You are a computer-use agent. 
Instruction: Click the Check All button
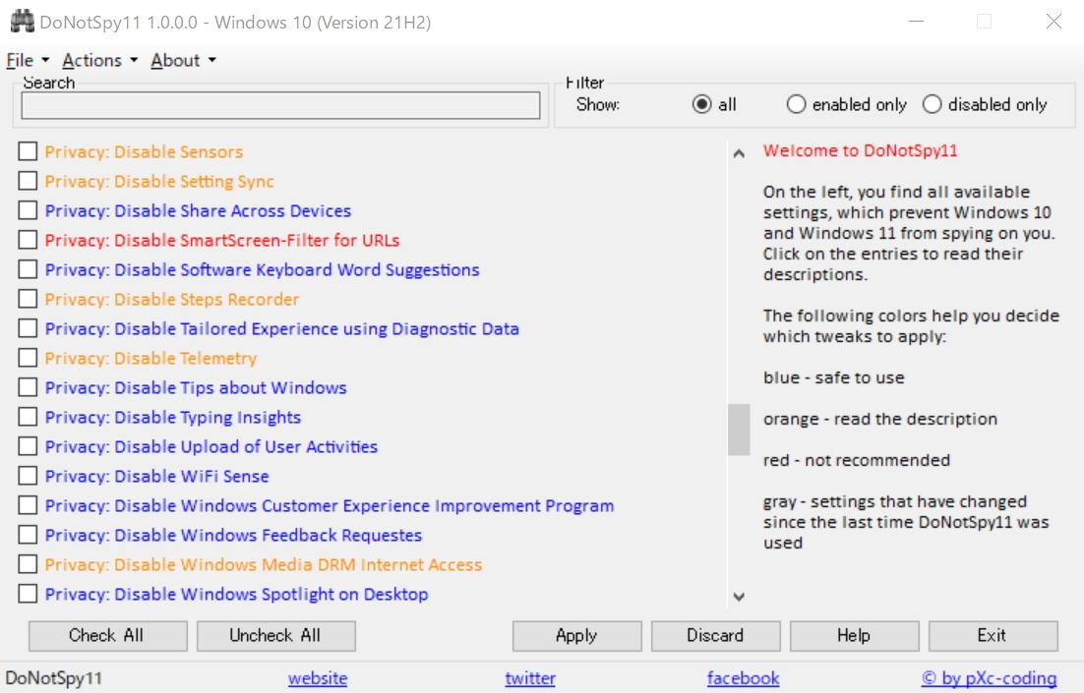[108, 636]
